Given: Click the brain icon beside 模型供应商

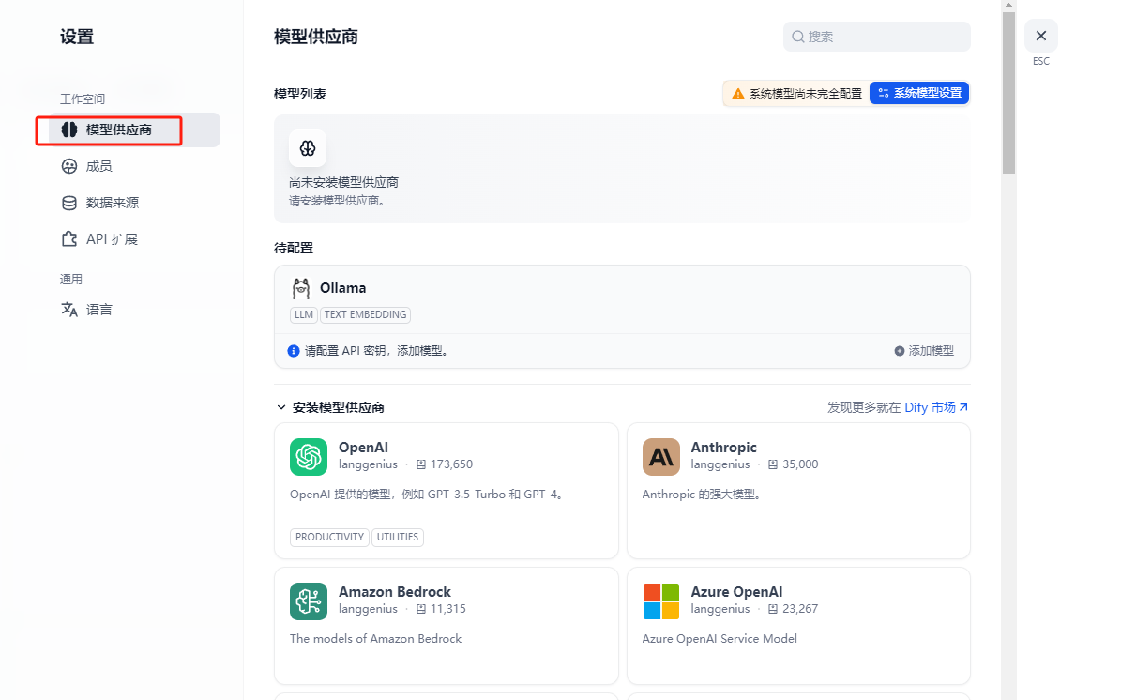Looking at the screenshot, I should tap(69, 129).
